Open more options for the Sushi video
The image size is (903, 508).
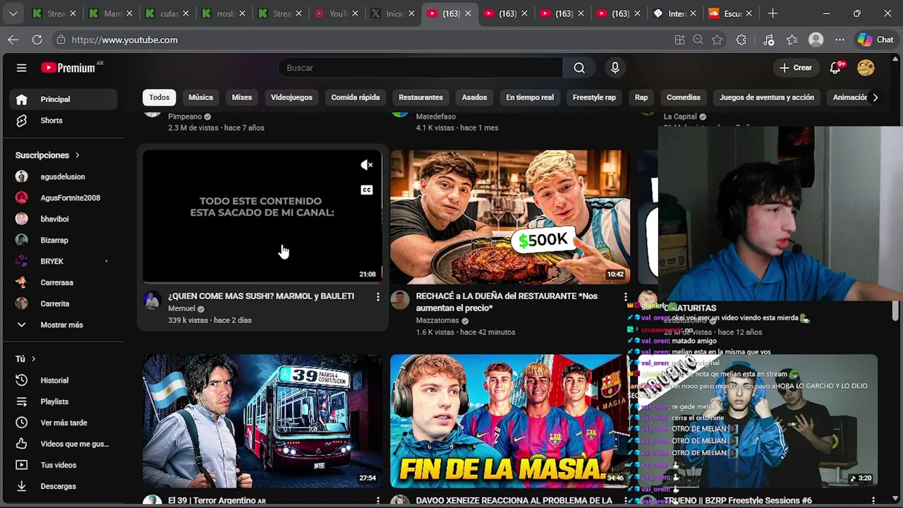tap(377, 297)
